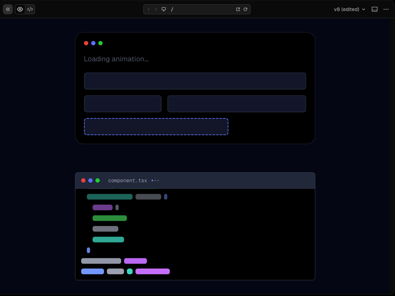
Task: Refresh the preview pane
Action: (x=246, y=9)
